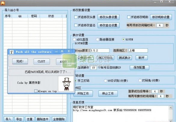Screen dimensions: 176x122
Task: Click the 测试换IP button
Action: [125, 58]
